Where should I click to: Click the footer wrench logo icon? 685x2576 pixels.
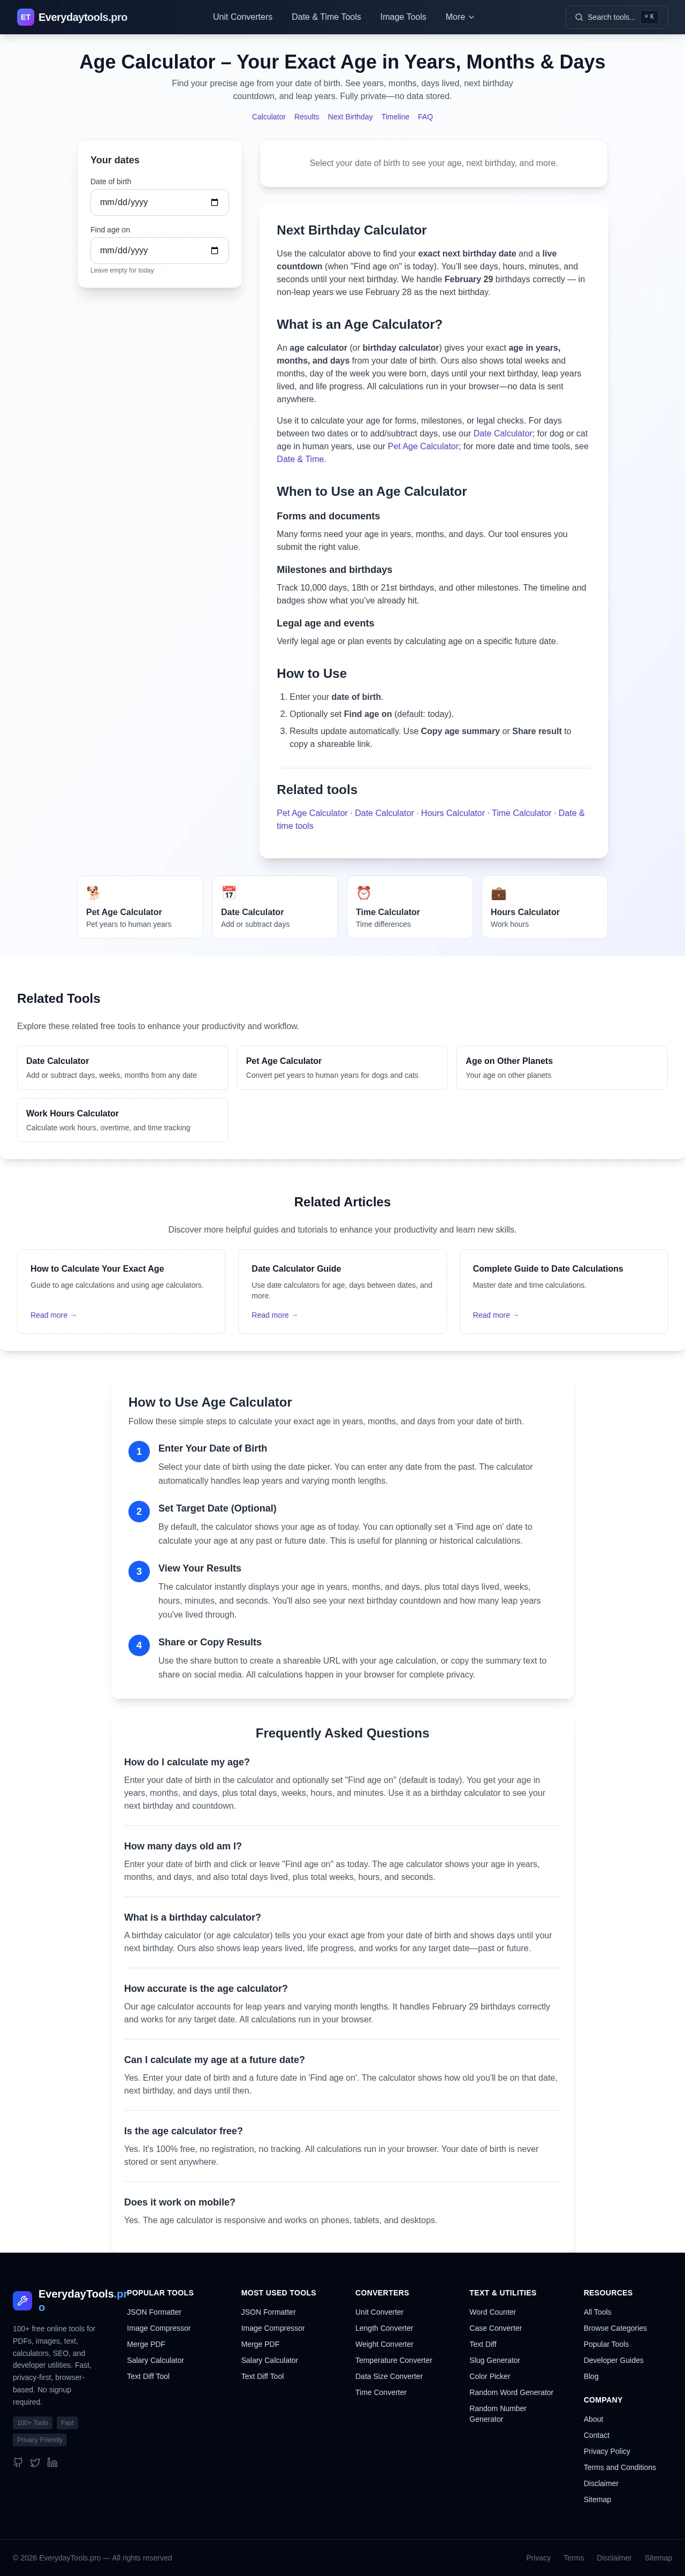pyautogui.click(x=22, y=2300)
